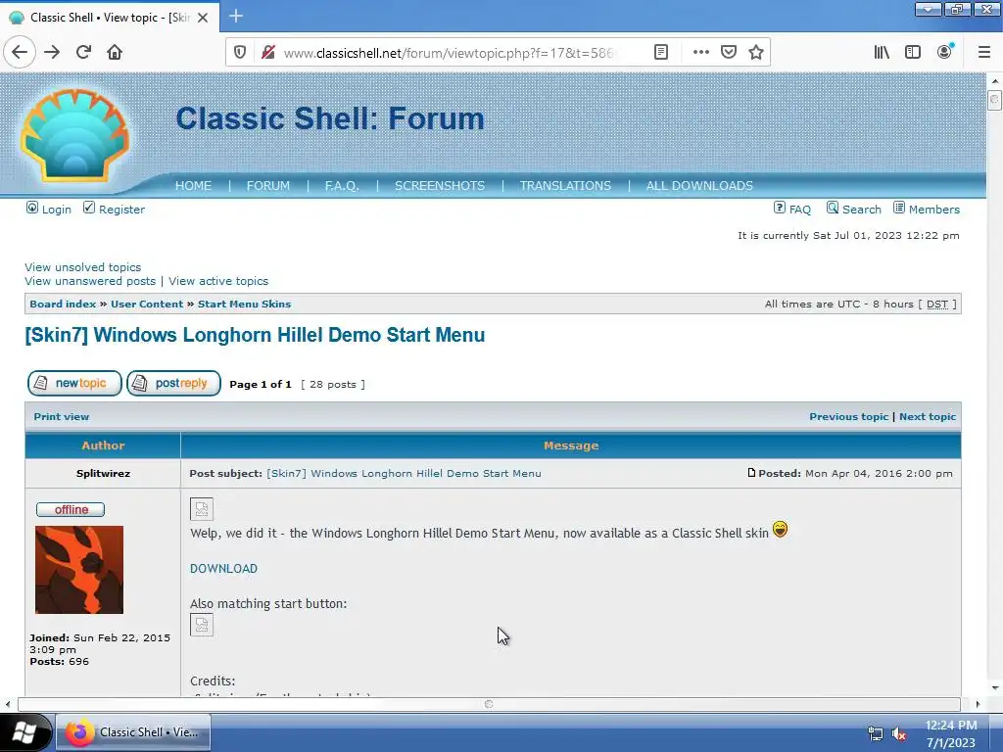Click the browser address bar URL
The width and height of the screenshot is (1003, 752).
click(448, 53)
